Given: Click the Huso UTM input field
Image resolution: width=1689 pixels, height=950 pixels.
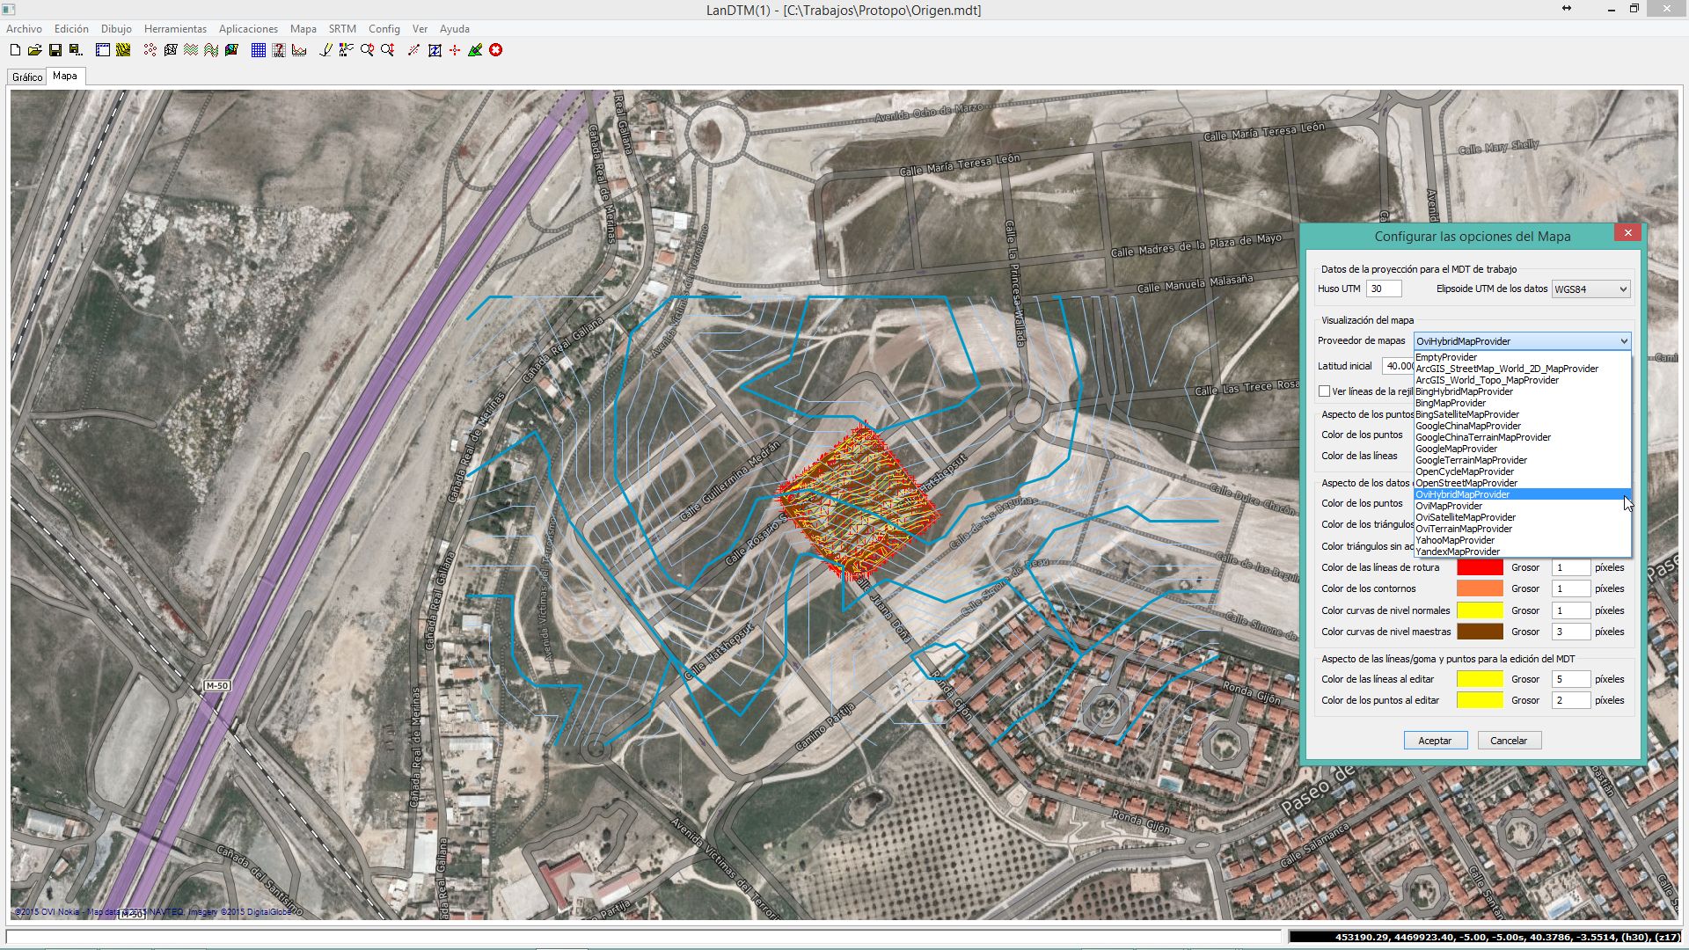Looking at the screenshot, I should pyautogui.click(x=1384, y=289).
